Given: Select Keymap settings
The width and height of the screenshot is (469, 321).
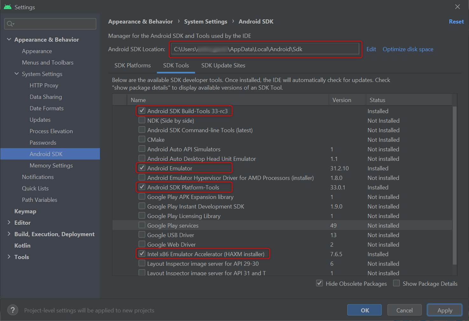Looking at the screenshot, I should click(25, 211).
